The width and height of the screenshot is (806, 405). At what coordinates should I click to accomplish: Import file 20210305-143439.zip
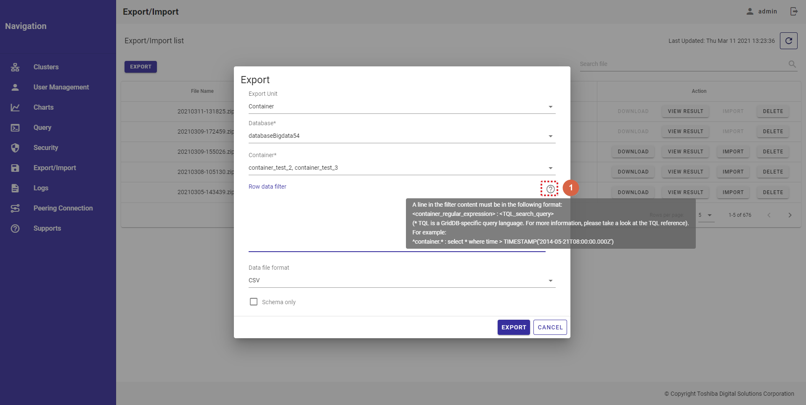click(x=733, y=192)
